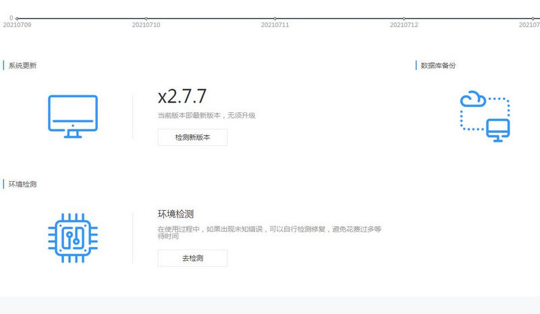Click the 0 value on chart axis
This screenshot has height=314, width=540.
[11, 18]
